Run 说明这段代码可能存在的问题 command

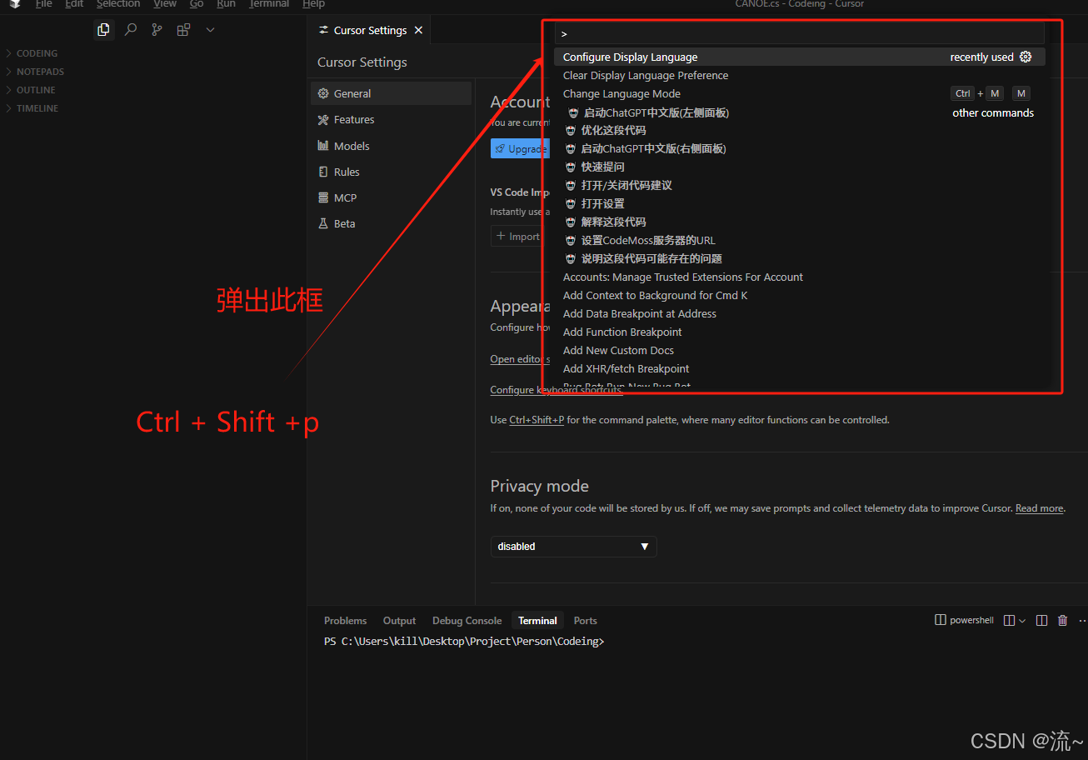[799, 258]
